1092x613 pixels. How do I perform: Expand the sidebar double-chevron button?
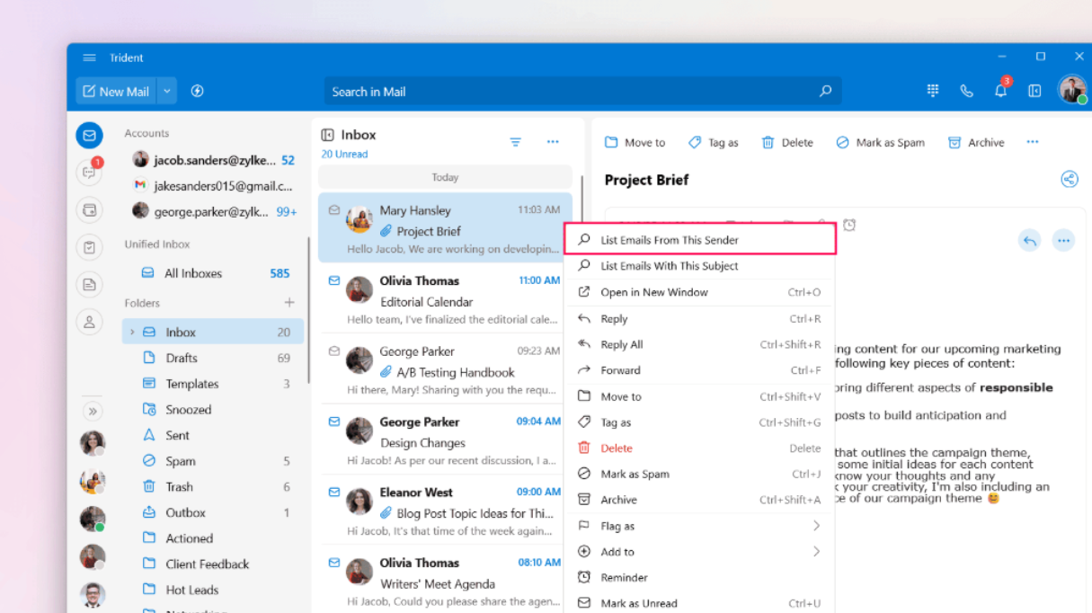click(x=93, y=411)
